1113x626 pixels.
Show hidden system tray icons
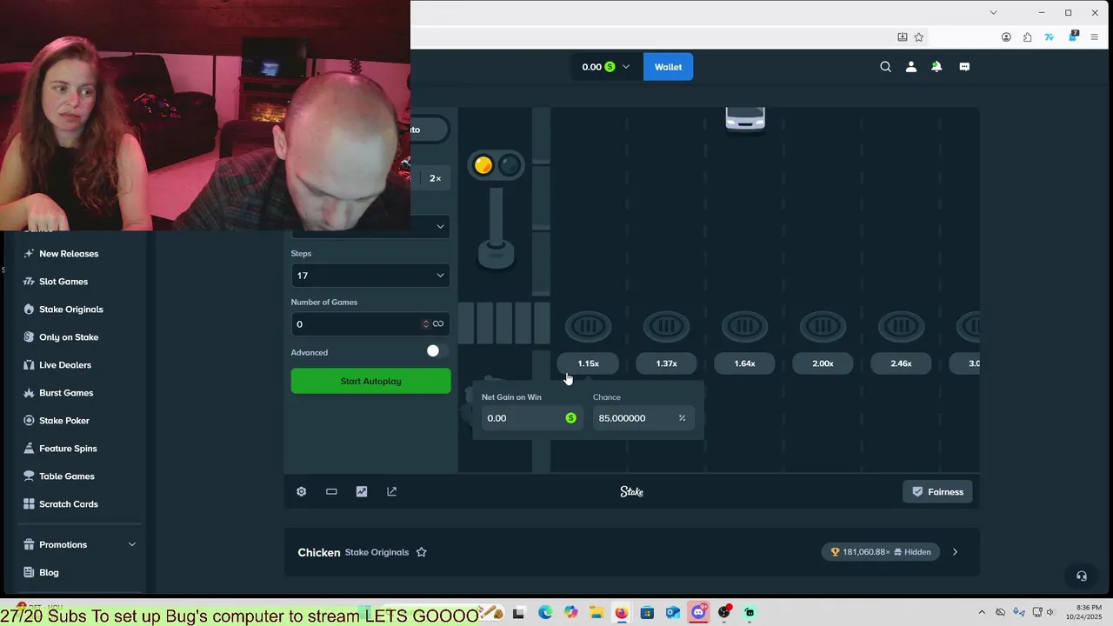(982, 612)
